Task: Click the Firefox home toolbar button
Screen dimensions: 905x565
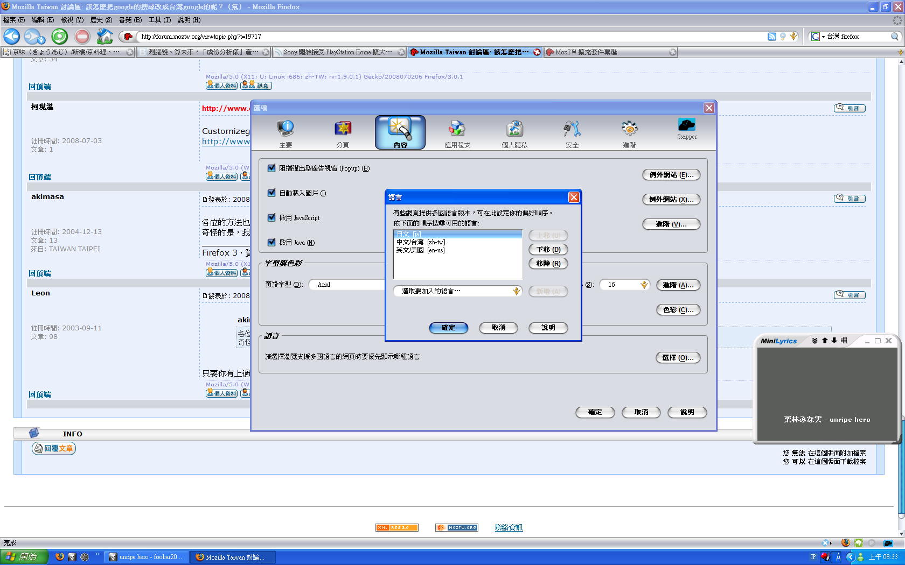Action: 105,37
